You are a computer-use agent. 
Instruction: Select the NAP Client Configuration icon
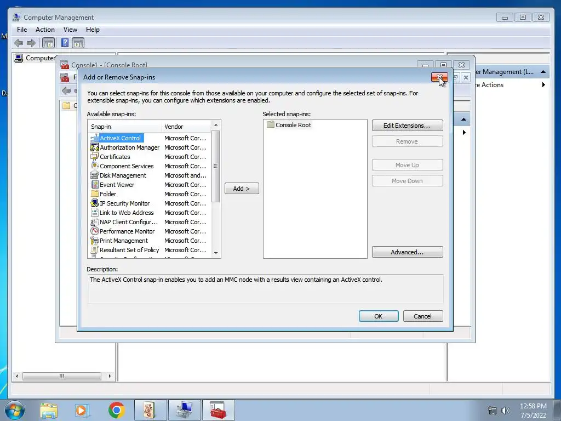click(94, 222)
